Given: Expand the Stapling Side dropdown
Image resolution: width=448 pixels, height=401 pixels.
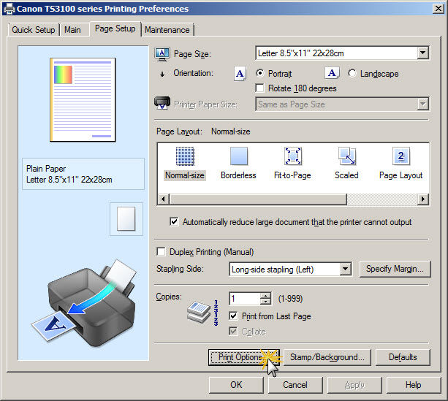Looking at the screenshot, I should 346,270.
